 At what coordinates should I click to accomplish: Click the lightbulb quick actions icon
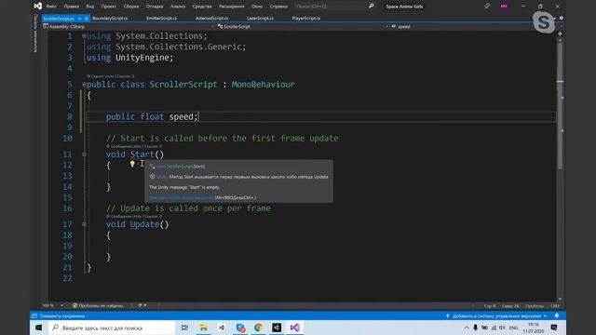(x=132, y=164)
